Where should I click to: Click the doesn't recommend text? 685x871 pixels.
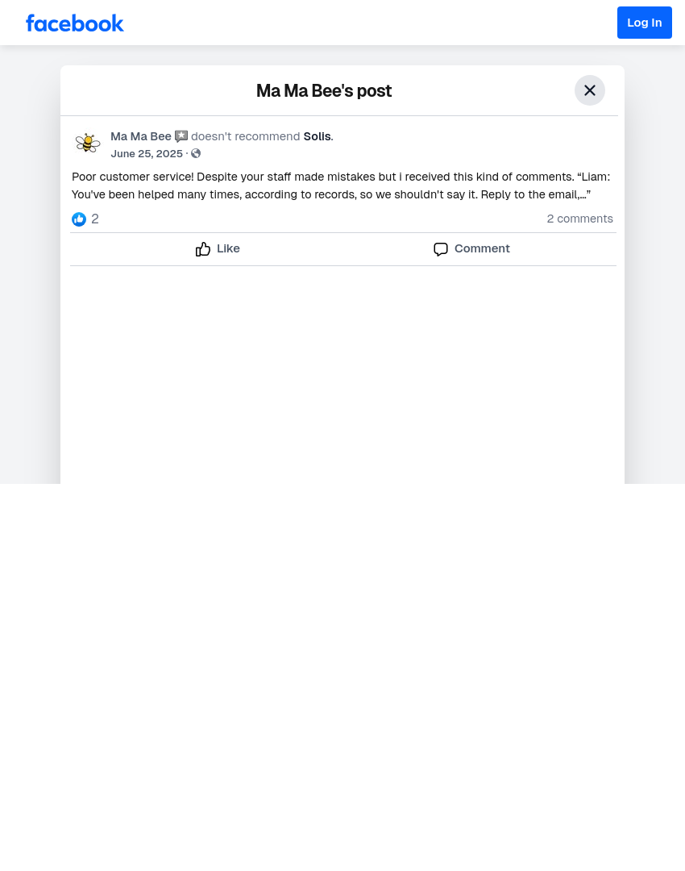245,136
